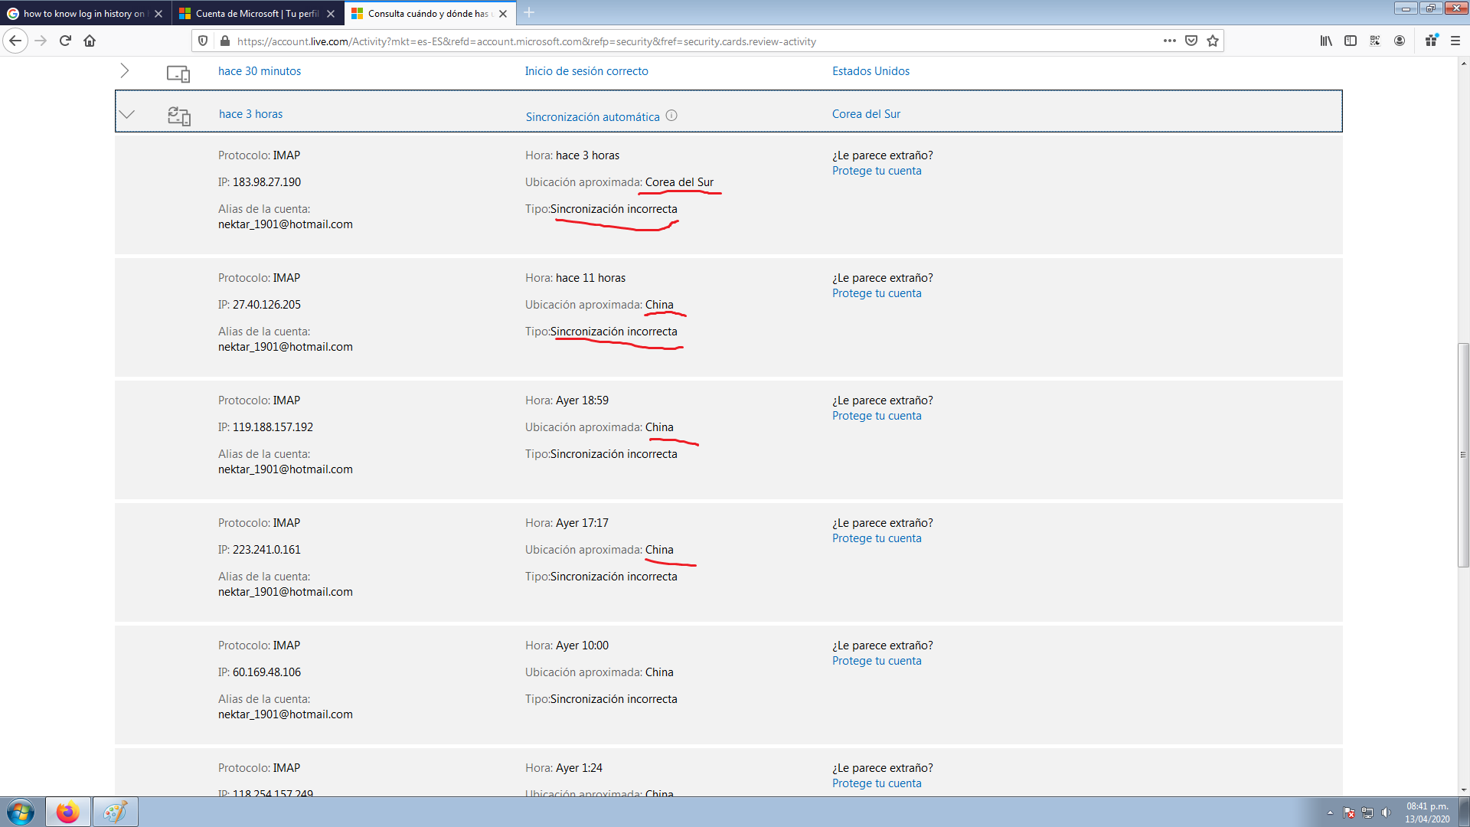Bookmark this page with the star icon
Screen dimensions: 1470x827
point(1213,41)
